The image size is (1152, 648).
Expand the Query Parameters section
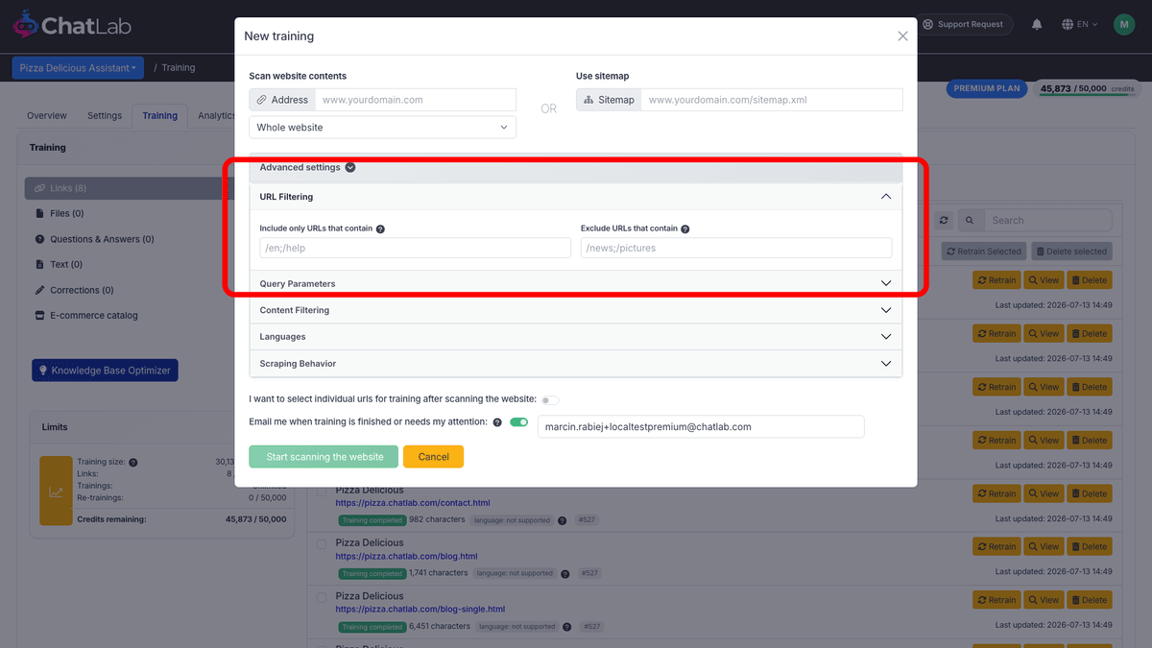coord(576,283)
